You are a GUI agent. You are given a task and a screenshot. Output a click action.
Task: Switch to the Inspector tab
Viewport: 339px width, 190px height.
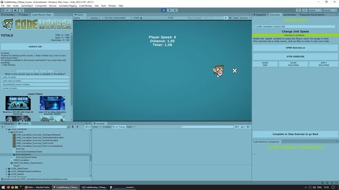[260, 15]
